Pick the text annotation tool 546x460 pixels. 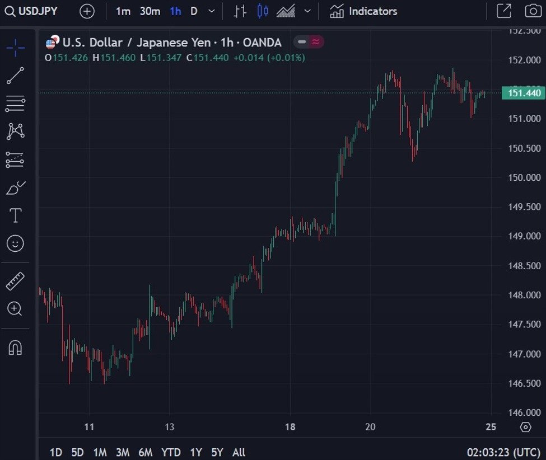tap(16, 215)
